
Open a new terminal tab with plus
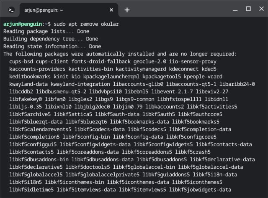[127, 9]
